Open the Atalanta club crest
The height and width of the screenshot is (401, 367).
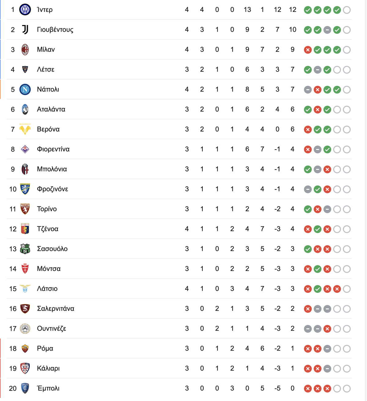point(25,109)
